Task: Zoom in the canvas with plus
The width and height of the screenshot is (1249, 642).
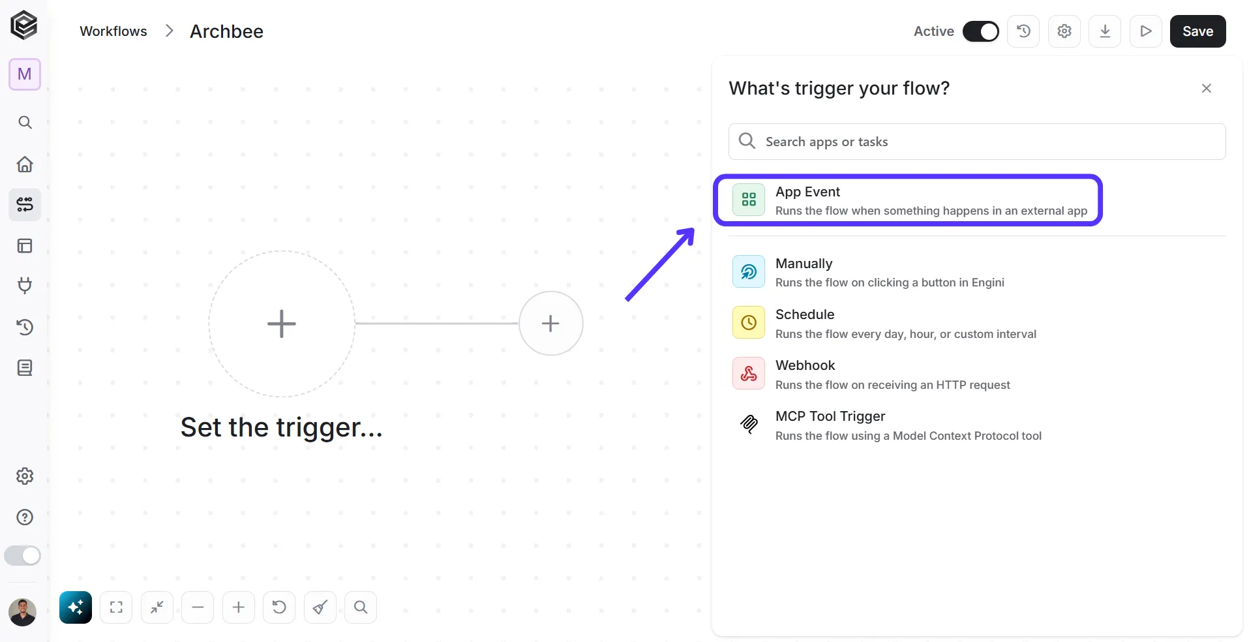Action: tap(239, 607)
